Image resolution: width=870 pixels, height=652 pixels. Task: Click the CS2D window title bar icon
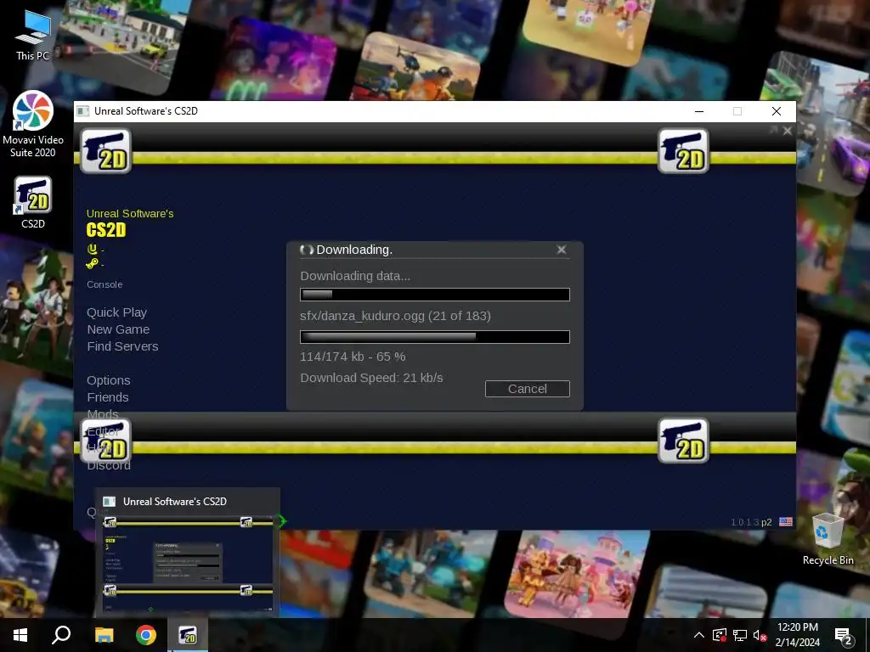coord(83,111)
